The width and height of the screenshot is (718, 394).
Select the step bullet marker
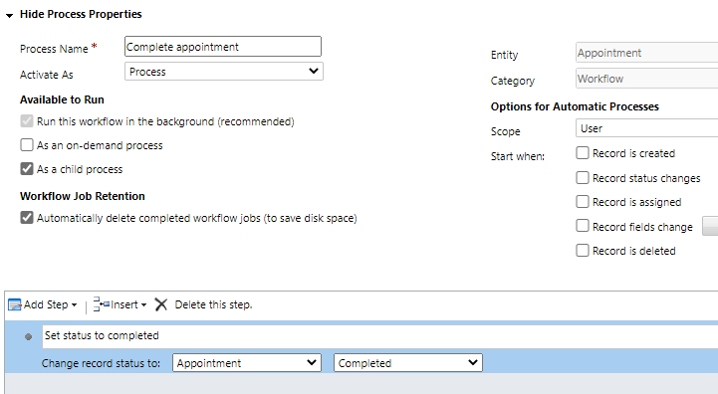tap(29, 337)
